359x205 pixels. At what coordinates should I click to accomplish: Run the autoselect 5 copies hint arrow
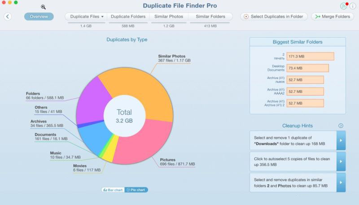pyautogui.click(x=341, y=161)
